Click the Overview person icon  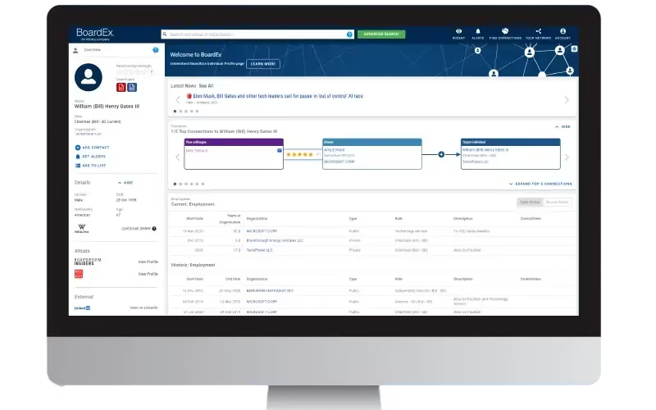click(x=75, y=50)
